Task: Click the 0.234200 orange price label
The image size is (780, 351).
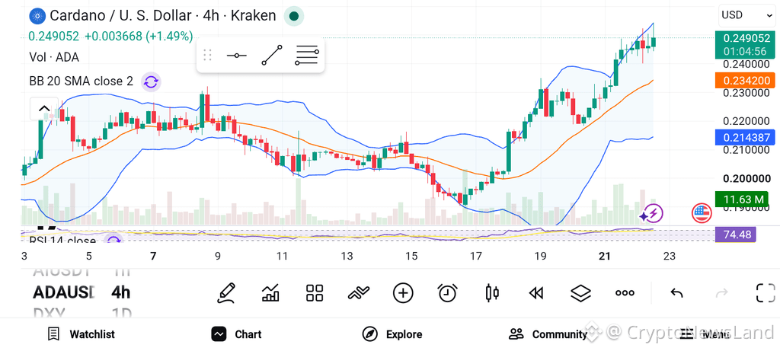Action: (745, 81)
